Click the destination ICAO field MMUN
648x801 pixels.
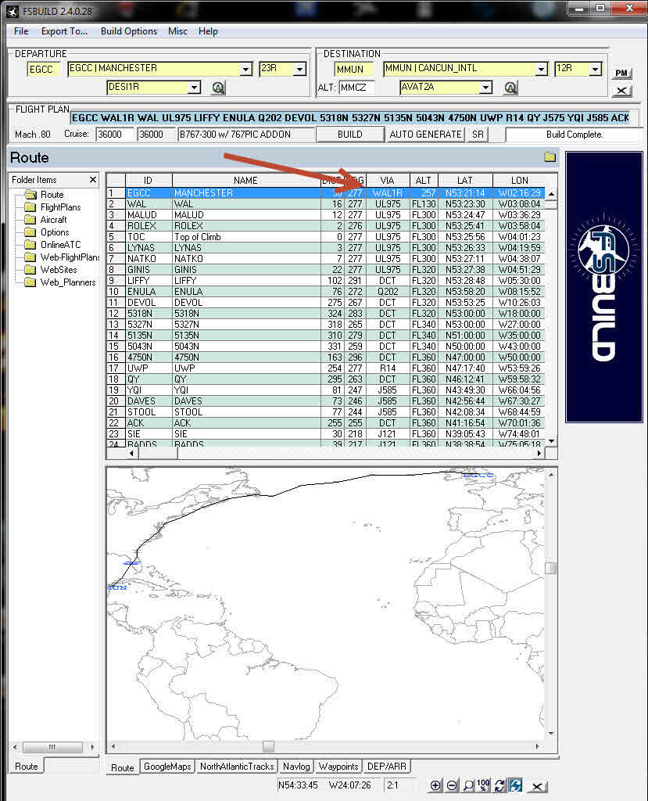click(352, 69)
